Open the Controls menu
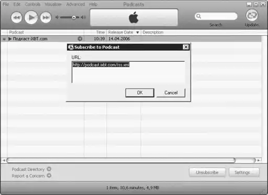 (32, 4)
